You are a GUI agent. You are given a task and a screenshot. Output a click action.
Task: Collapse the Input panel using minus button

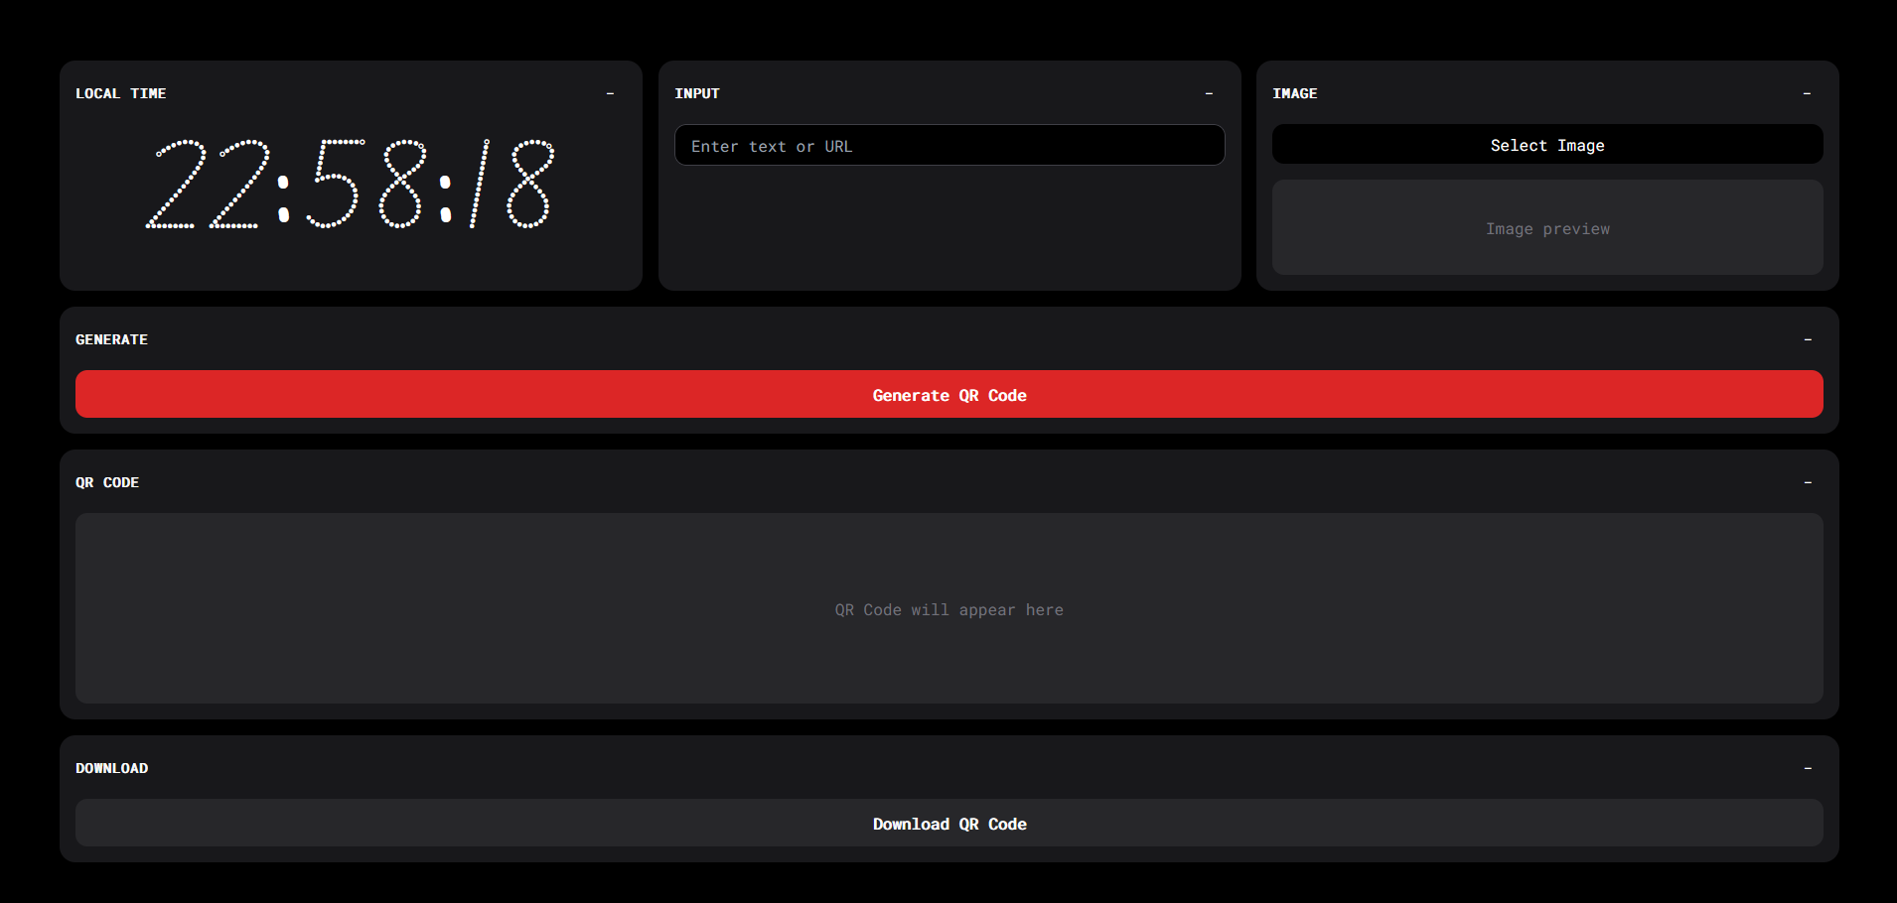[x=1209, y=93]
